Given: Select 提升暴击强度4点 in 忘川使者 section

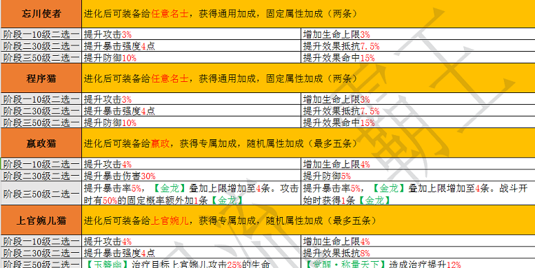Looking at the screenshot, I should (x=192, y=45).
